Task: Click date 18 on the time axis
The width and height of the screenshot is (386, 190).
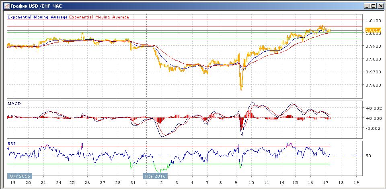Action: pyautogui.click(x=341, y=183)
